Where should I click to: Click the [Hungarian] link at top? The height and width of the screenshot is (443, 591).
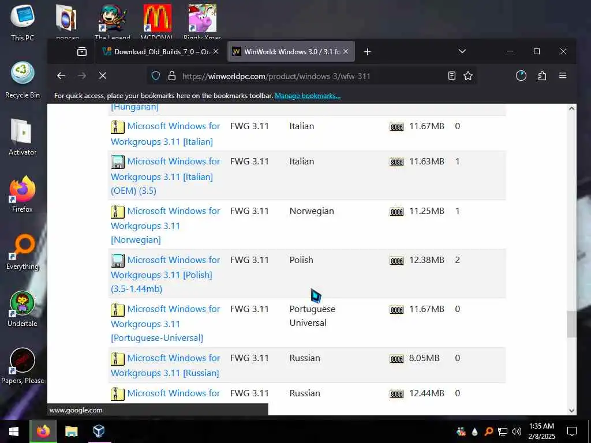(x=134, y=107)
